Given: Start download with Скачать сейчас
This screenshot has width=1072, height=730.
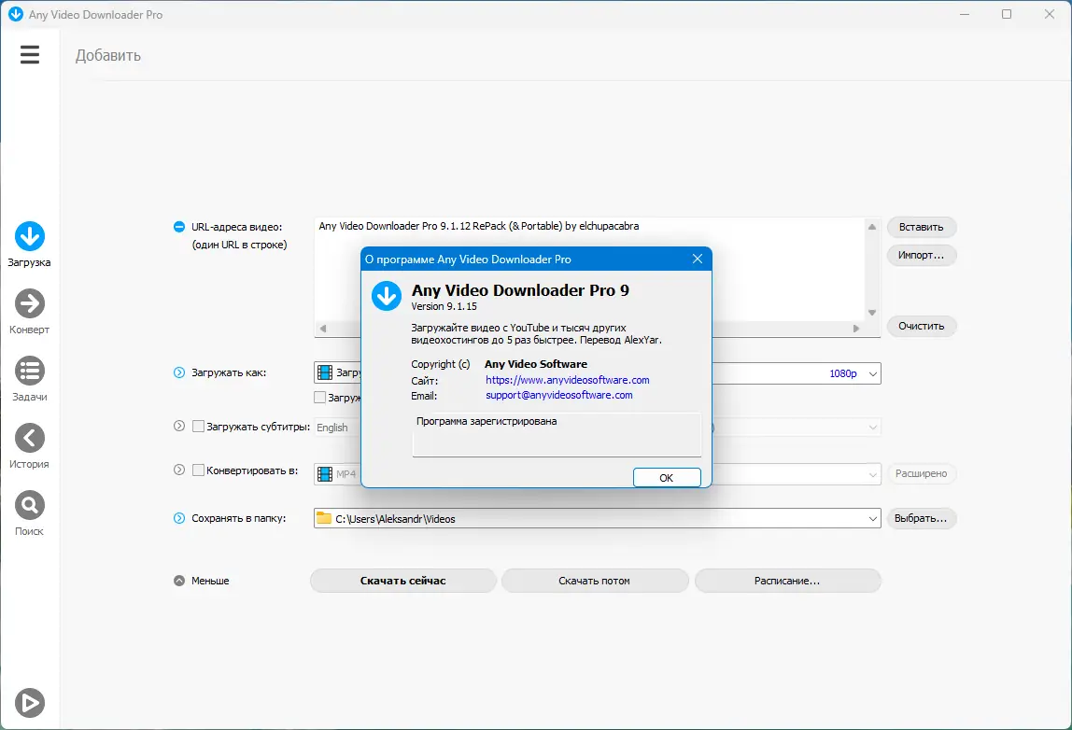Looking at the screenshot, I should point(402,581).
